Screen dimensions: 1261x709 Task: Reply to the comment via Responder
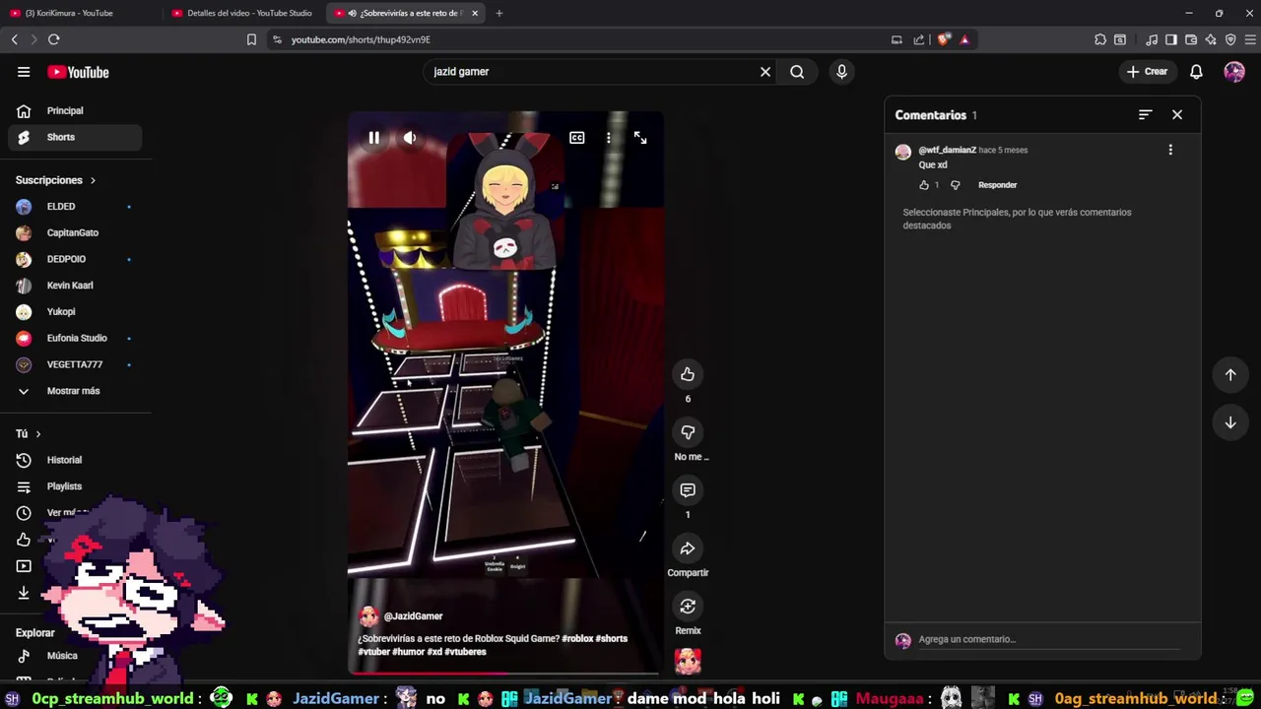[x=997, y=185]
